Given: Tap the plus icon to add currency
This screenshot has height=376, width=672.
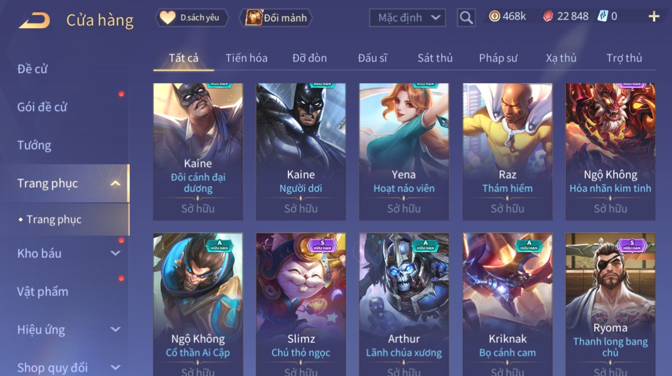Looking at the screenshot, I should (x=654, y=17).
